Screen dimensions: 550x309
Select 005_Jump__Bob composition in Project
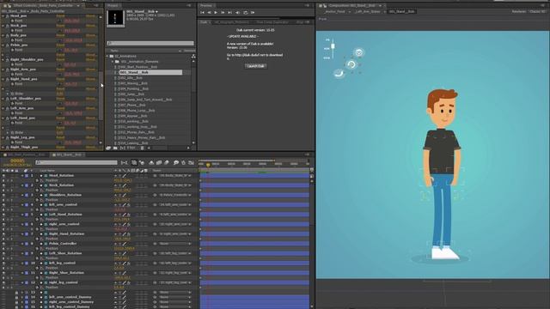pyautogui.click(x=131, y=94)
